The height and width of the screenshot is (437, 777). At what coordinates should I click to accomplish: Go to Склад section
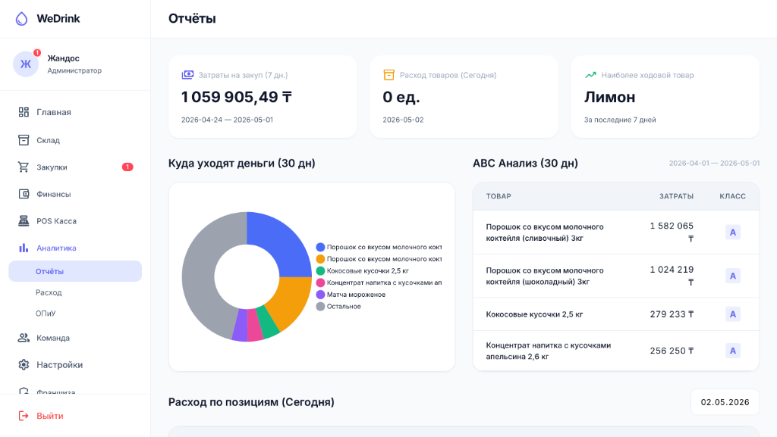pyautogui.click(x=75, y=140)
